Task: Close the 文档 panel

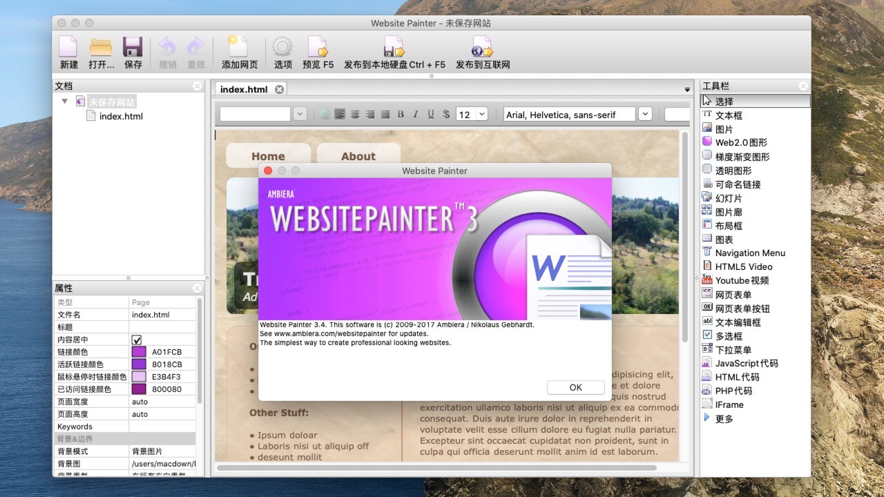Action: 197,86
